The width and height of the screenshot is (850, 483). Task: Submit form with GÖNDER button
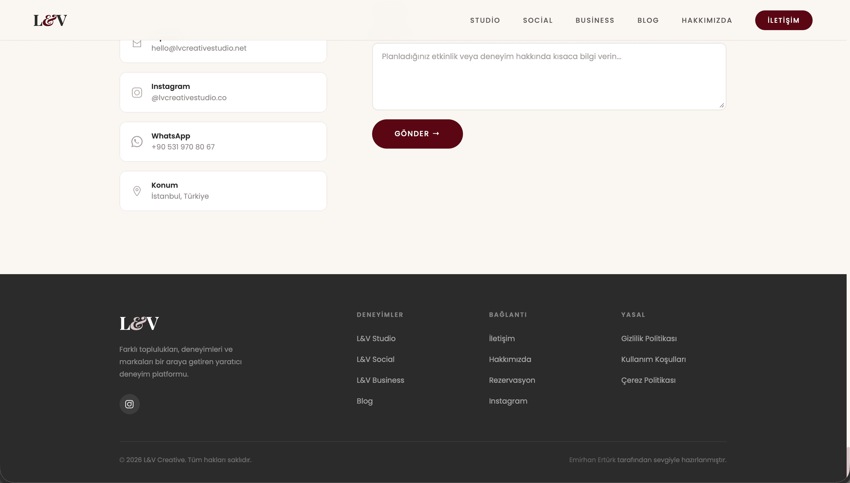(x=417, y=134)
